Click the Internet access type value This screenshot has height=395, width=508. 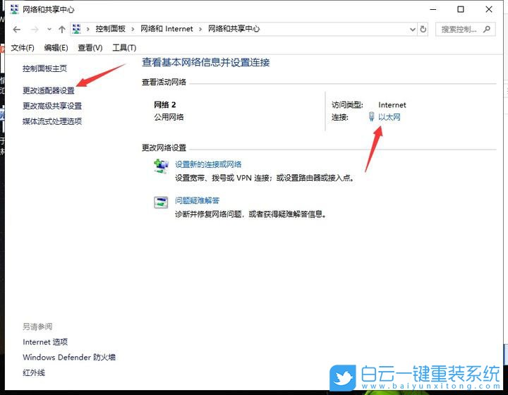[x=392, y=105]
